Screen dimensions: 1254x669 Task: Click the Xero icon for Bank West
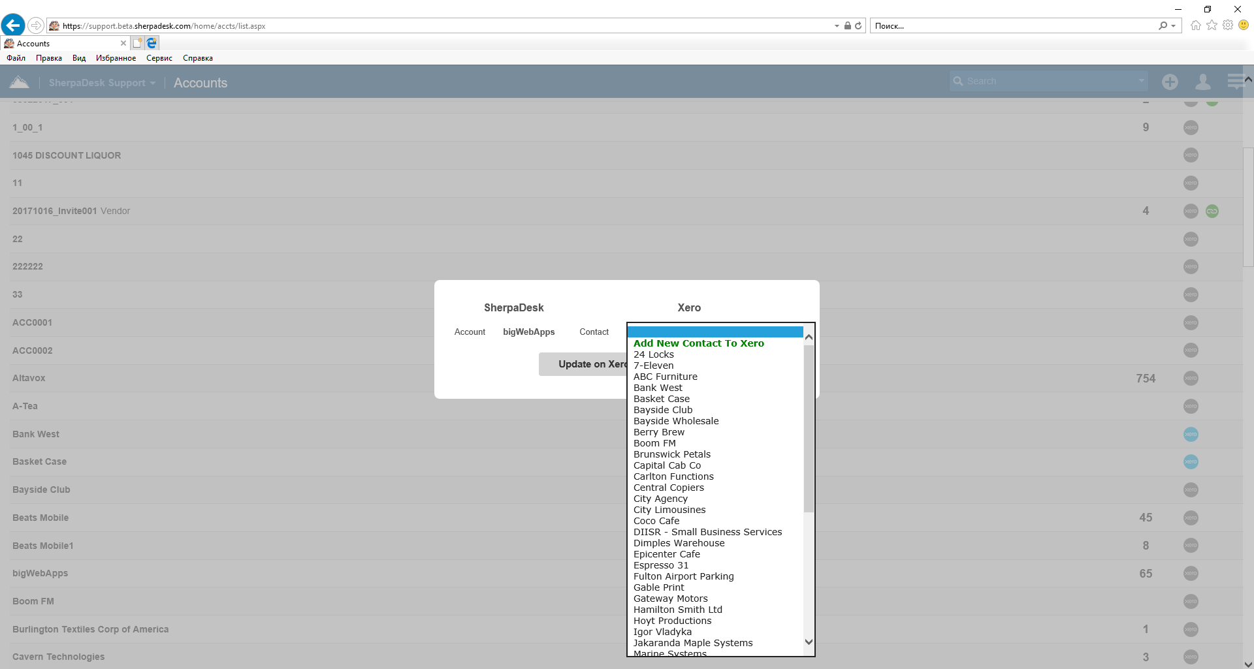[1191, 434]
